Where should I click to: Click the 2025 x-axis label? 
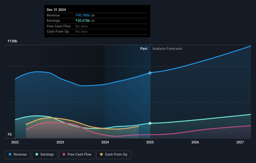[x=150, y=142]
